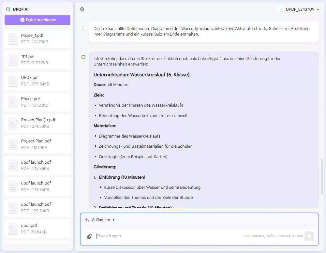Click bullet Diagramme des Wasserkreislaufs
Image resolution: width=326 pixels, height=253 pixels.
click(129, 136)
